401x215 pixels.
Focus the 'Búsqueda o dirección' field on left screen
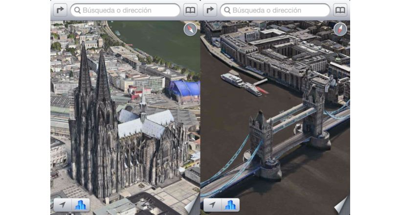click(126, 10)
